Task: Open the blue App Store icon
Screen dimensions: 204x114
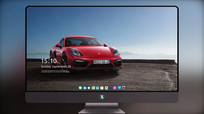Action: [119, 88]
